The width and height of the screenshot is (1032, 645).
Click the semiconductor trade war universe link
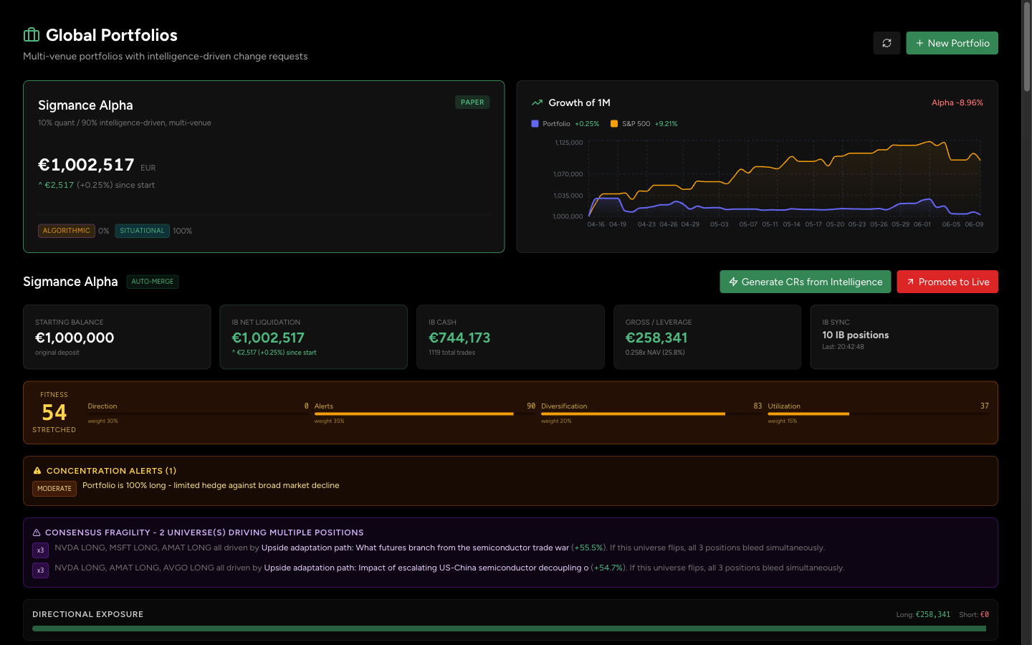[x=416, y=548]
